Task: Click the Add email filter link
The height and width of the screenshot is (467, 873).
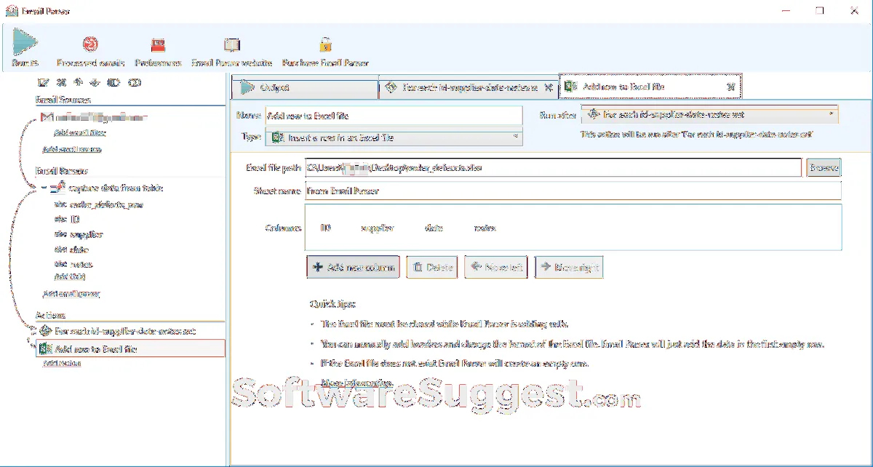Action: (80, 133)
